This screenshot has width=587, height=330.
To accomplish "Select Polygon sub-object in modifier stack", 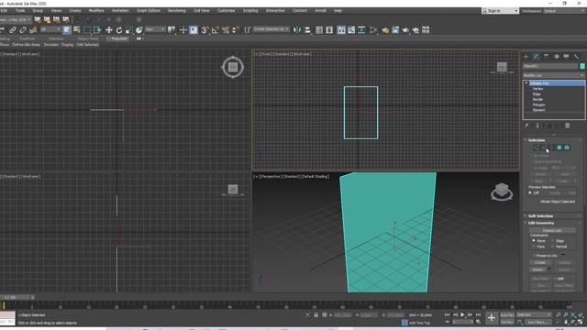I will [x=538, y=104].
